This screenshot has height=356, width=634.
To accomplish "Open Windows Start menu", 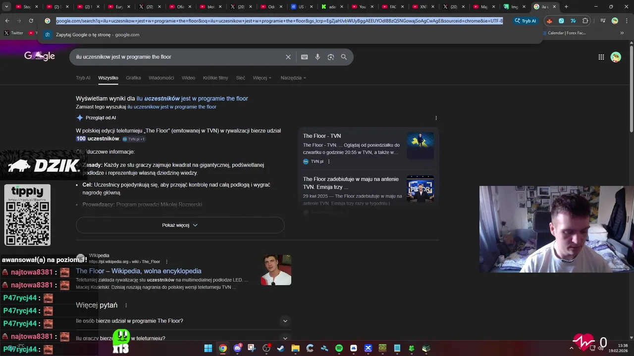I will [x=208, y=348].
